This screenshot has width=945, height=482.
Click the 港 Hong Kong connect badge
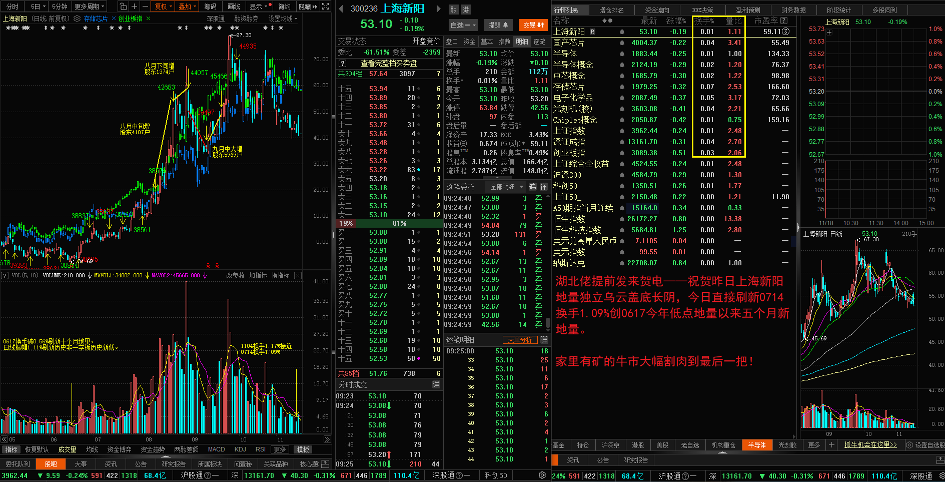pyautogui.click(x=465, y=10)
